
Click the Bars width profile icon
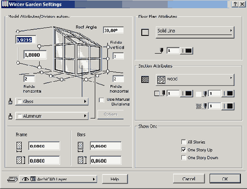click(81, 147)
